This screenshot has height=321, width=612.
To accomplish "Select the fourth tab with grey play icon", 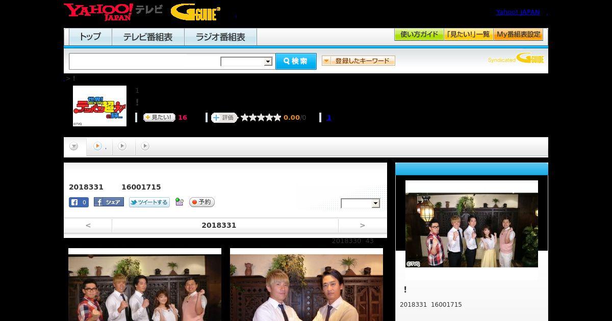I will (145, 147).
